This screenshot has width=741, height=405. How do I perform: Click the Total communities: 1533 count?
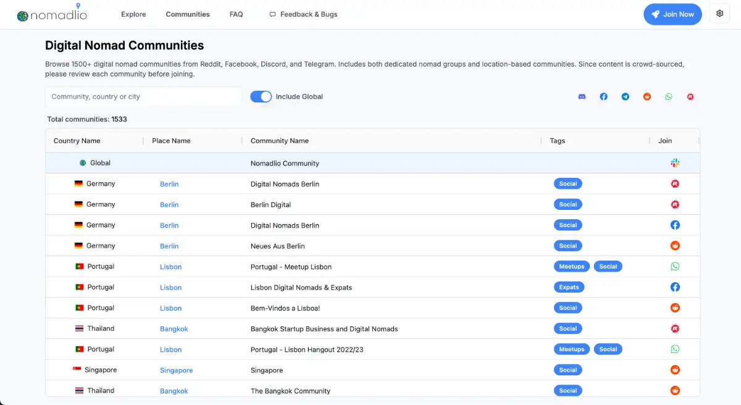(x=87, y=119)
